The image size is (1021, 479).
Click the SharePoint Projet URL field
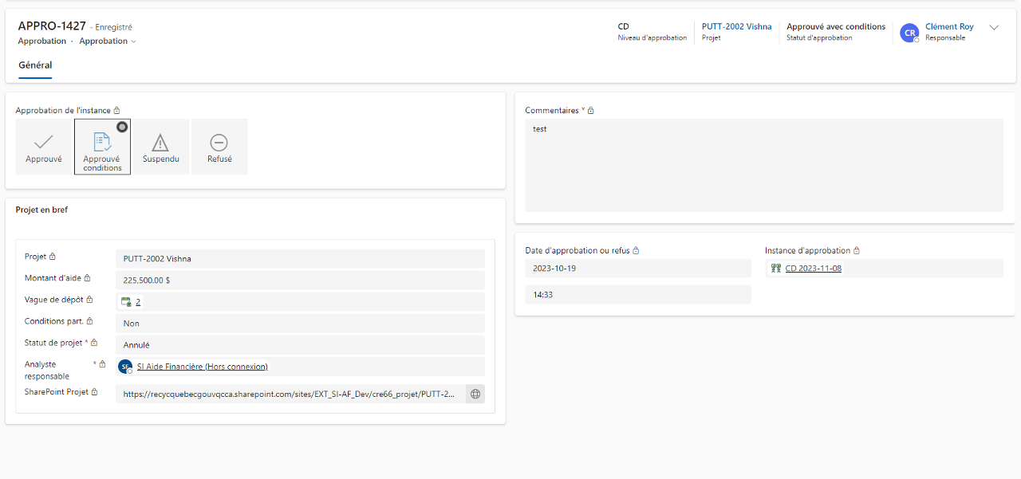click(290, 394)
